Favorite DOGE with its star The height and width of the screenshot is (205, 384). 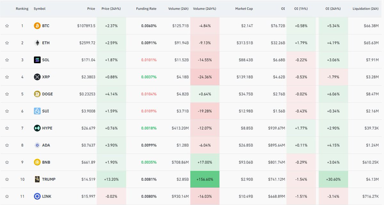tap(7, 94)
